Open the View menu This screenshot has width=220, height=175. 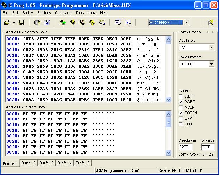pos(92,13)
